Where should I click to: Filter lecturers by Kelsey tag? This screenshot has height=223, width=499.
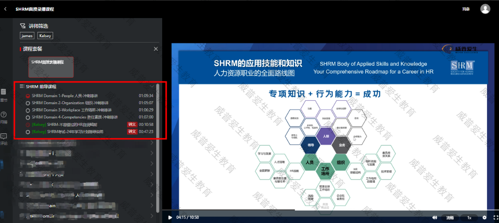click(x=45, y=36)
